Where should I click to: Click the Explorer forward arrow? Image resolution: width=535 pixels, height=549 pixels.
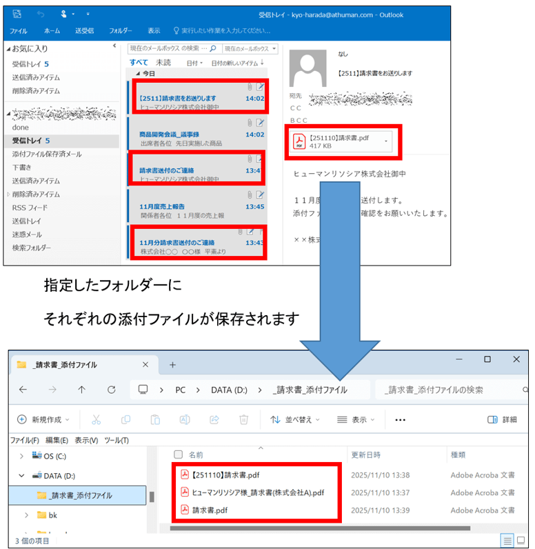point(52,390)
